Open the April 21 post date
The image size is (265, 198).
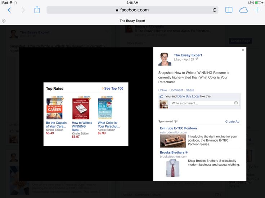[x=189, y=59]
